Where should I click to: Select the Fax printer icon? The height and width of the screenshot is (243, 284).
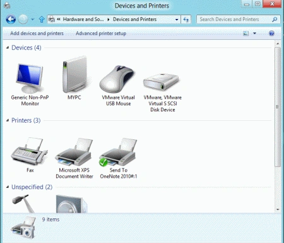pyautogui.click(x=29, y=151)
